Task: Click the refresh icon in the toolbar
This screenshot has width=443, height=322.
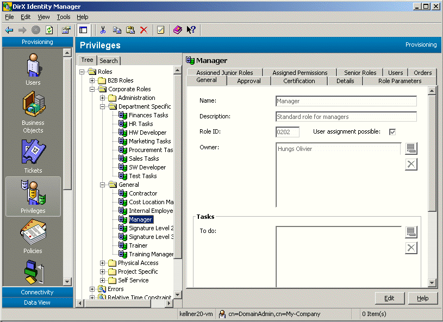Action: [x=49, y=30]
